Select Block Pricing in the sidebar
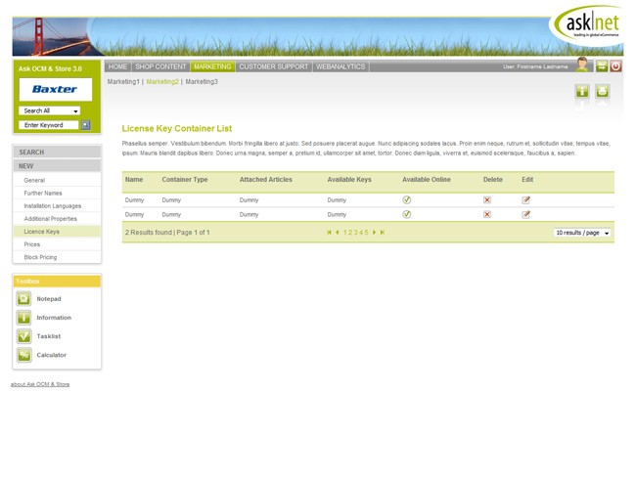Image resolution: width=636 pixels, height=479 pixels. point(41,257)
